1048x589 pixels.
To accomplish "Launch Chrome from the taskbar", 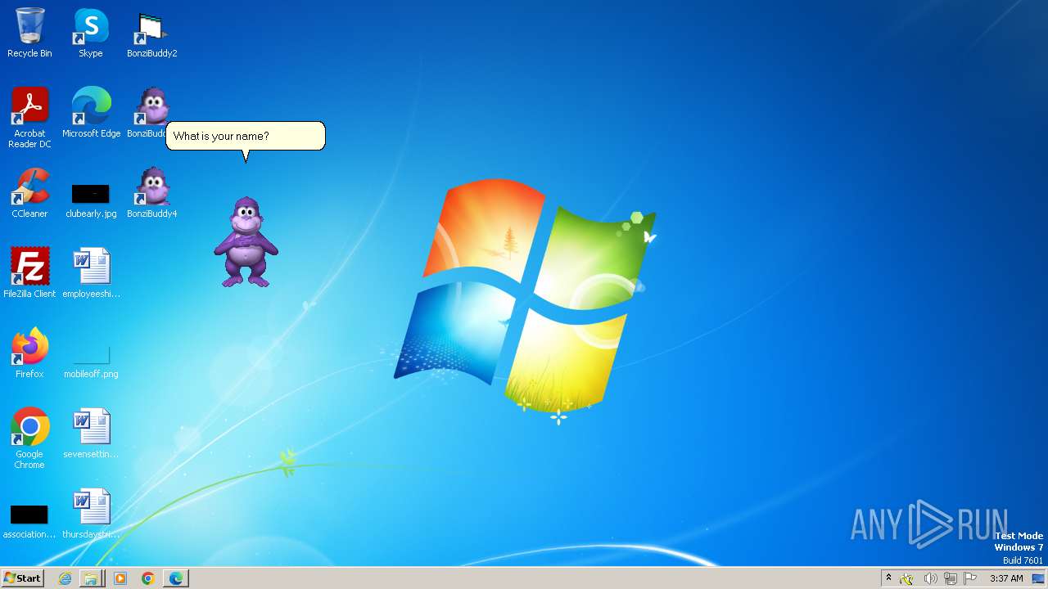I will pyautogui.click(x=147, y=578).
